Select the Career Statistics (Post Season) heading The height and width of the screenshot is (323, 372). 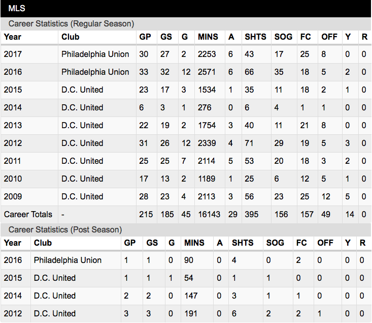(65, 230)
